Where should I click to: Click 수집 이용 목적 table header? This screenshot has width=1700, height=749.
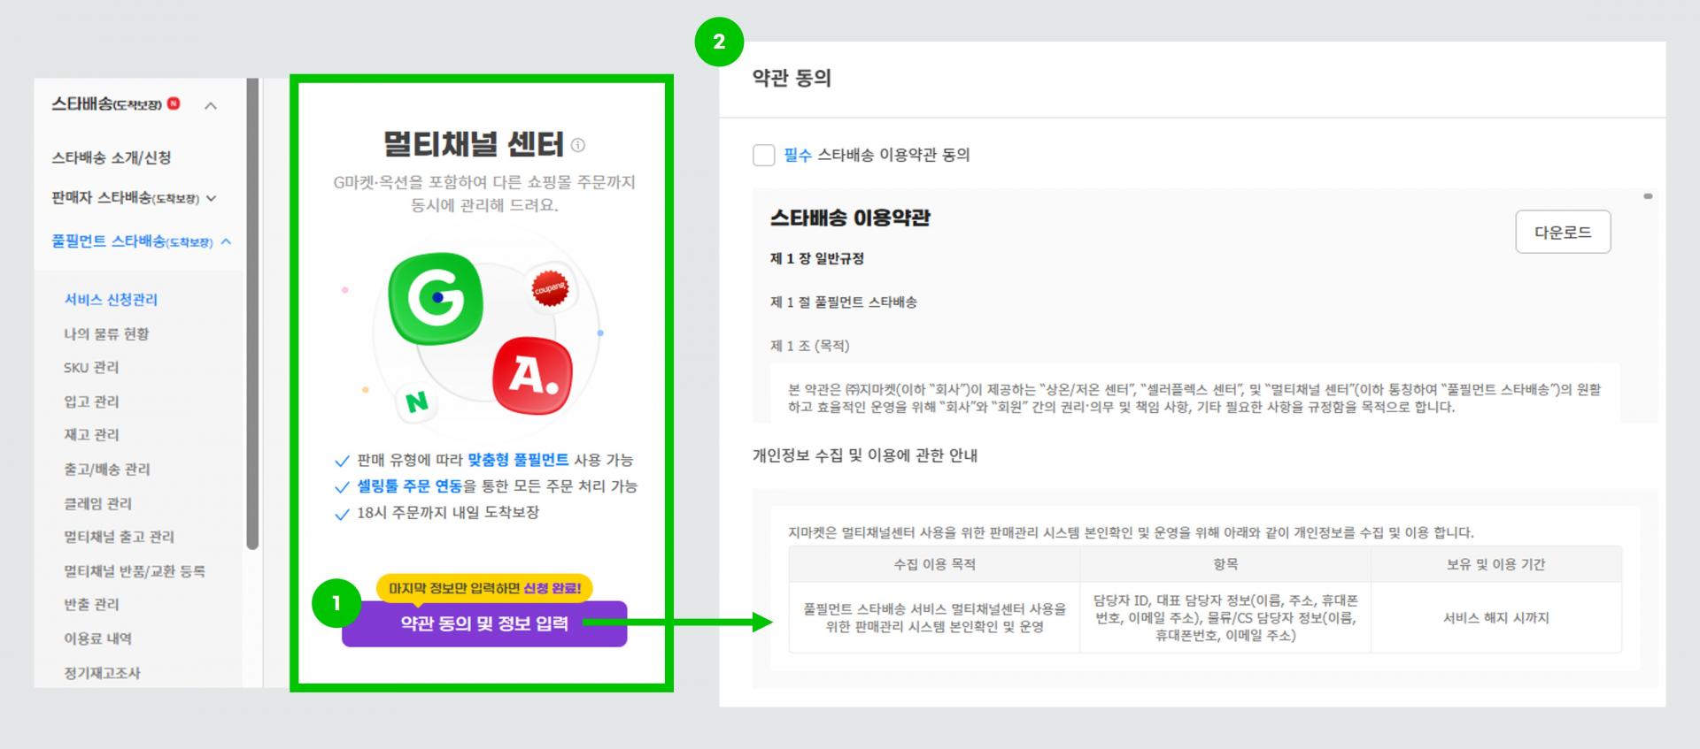click(934, 564)
